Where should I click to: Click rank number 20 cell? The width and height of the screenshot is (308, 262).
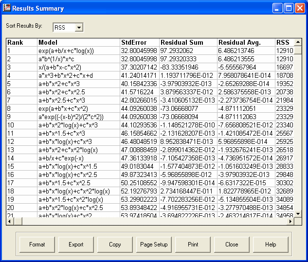pyautogui.click(x=21, y=208)
